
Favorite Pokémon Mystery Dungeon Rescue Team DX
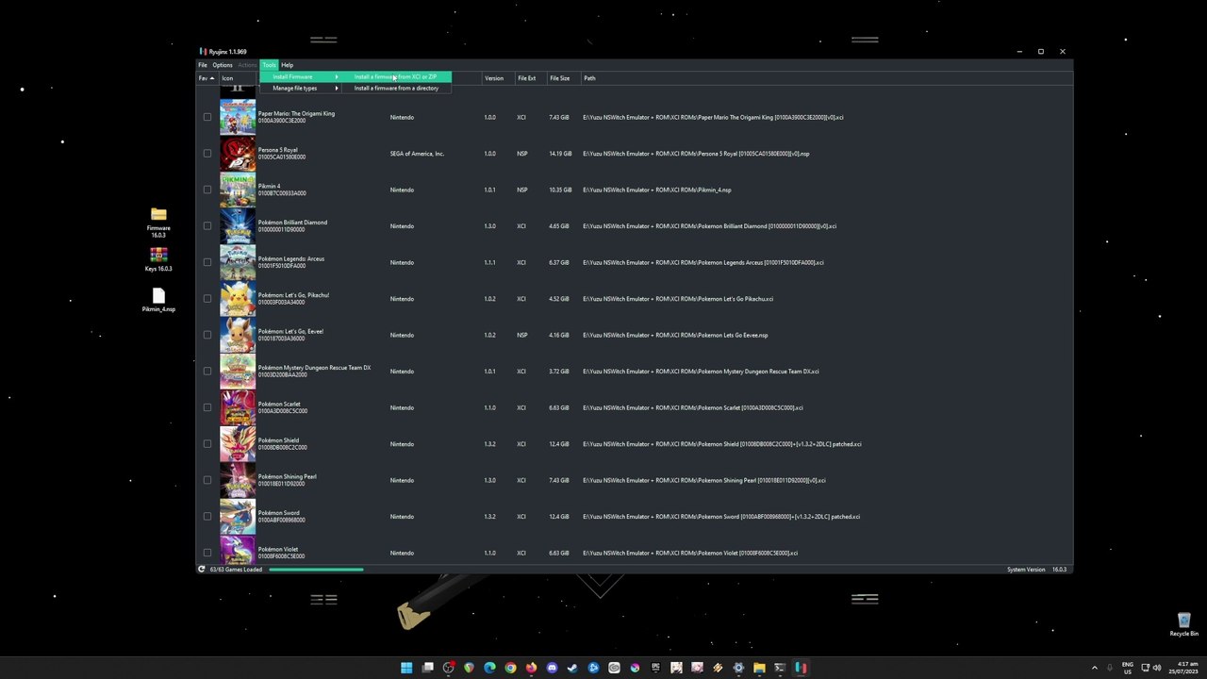pyautogui.click(x=207, y=372)
